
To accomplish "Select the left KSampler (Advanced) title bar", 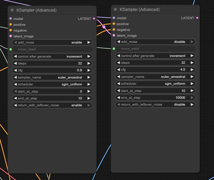I will point(52,10).
